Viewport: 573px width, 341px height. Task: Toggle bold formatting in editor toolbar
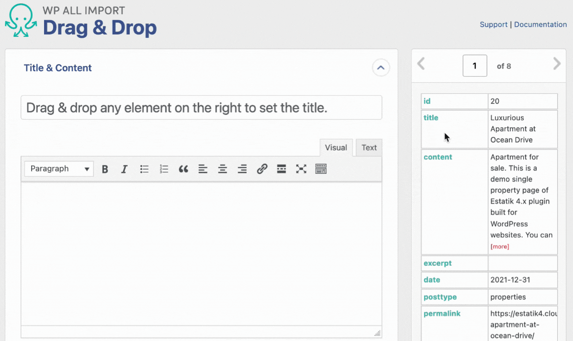point(105,169)
